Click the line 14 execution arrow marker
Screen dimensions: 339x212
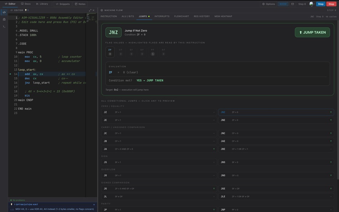click(10, 74)
